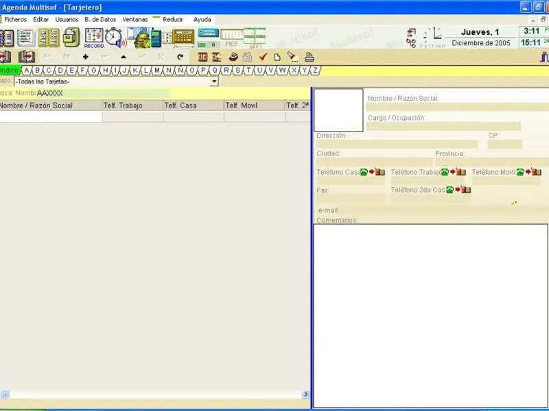The height and width of the screenshot is (411, 549).
Task: Click the Dirección input field
Action: point(397,145)
